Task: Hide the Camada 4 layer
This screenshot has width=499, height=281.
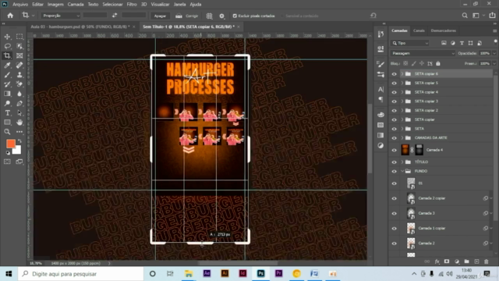Action: 395,150
